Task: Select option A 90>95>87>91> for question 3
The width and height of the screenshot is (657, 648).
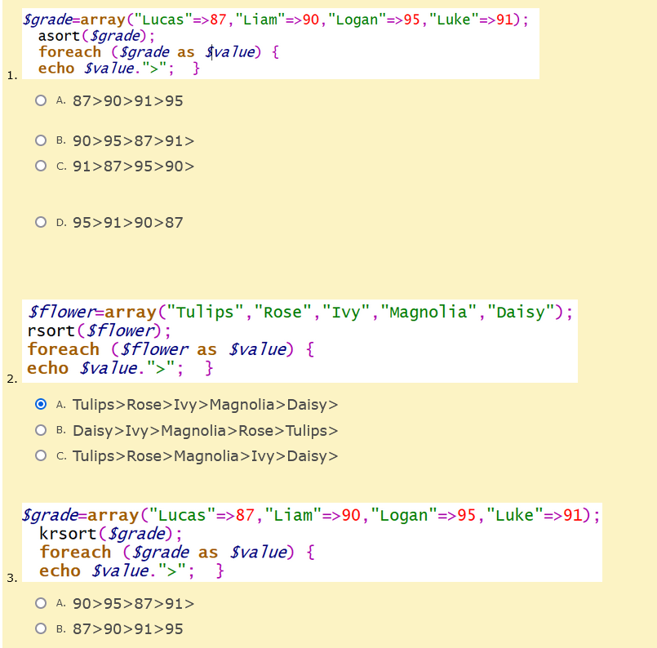Action: [41, 603]
